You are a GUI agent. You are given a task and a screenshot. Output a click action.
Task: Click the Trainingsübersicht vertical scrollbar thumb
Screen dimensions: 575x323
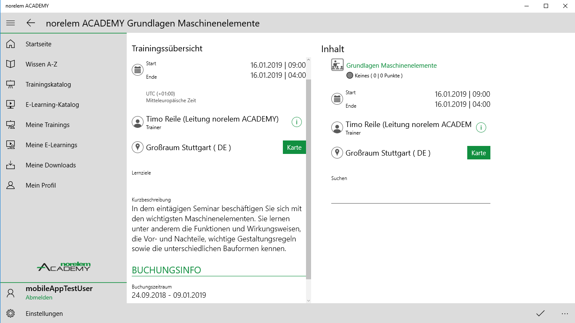click(x=309, y=180)
